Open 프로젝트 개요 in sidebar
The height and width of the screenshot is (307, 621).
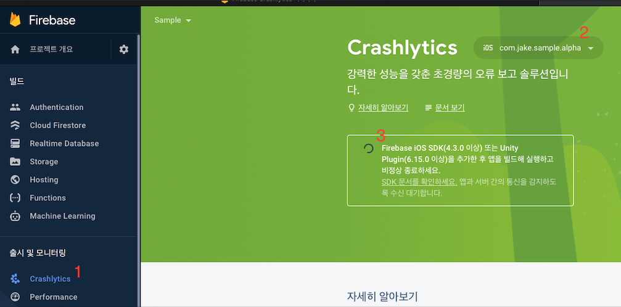[x=51, y=49]
